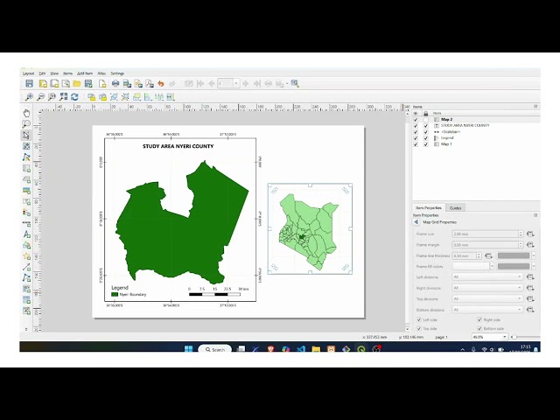Click the zoom slider in status bar
Image resolution: width=560 pixels, height=420 pixels.
(x=526, y=337)
